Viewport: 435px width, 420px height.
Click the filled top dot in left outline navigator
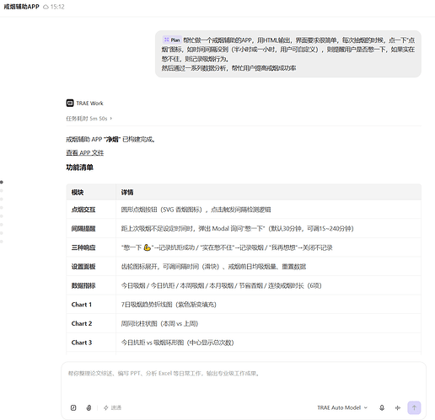pos(2,182)
